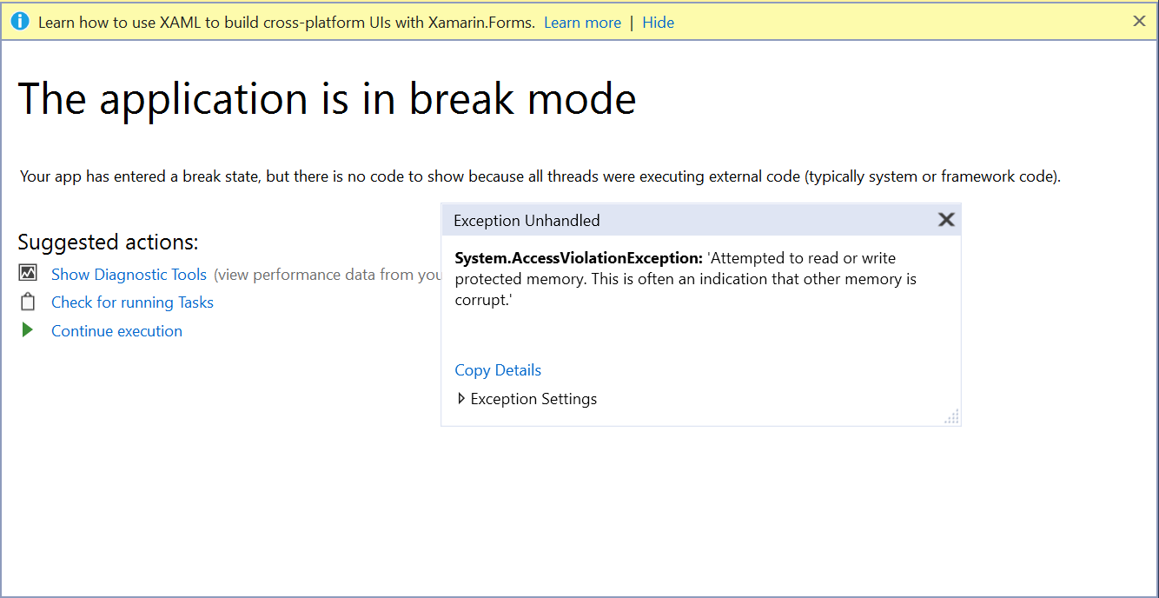Click the clipboard icon beside running Tasks

tap(27, 302)
